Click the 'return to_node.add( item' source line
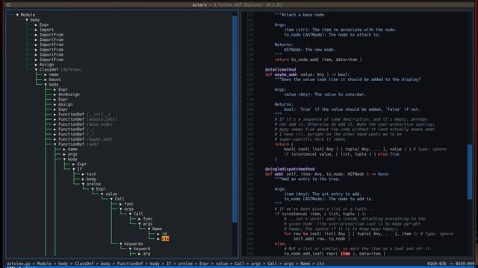This screenshot has height=268, width=478. tap(318, 60)
